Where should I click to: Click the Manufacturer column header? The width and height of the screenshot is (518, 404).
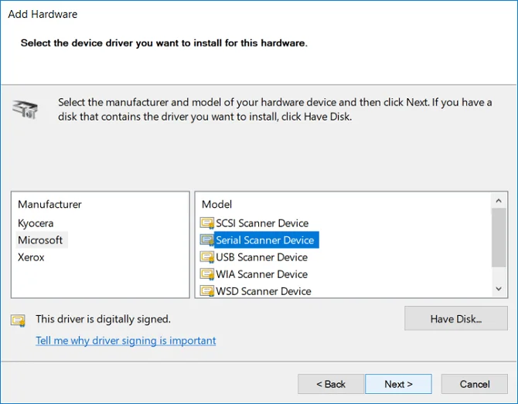tap(49, 204)
